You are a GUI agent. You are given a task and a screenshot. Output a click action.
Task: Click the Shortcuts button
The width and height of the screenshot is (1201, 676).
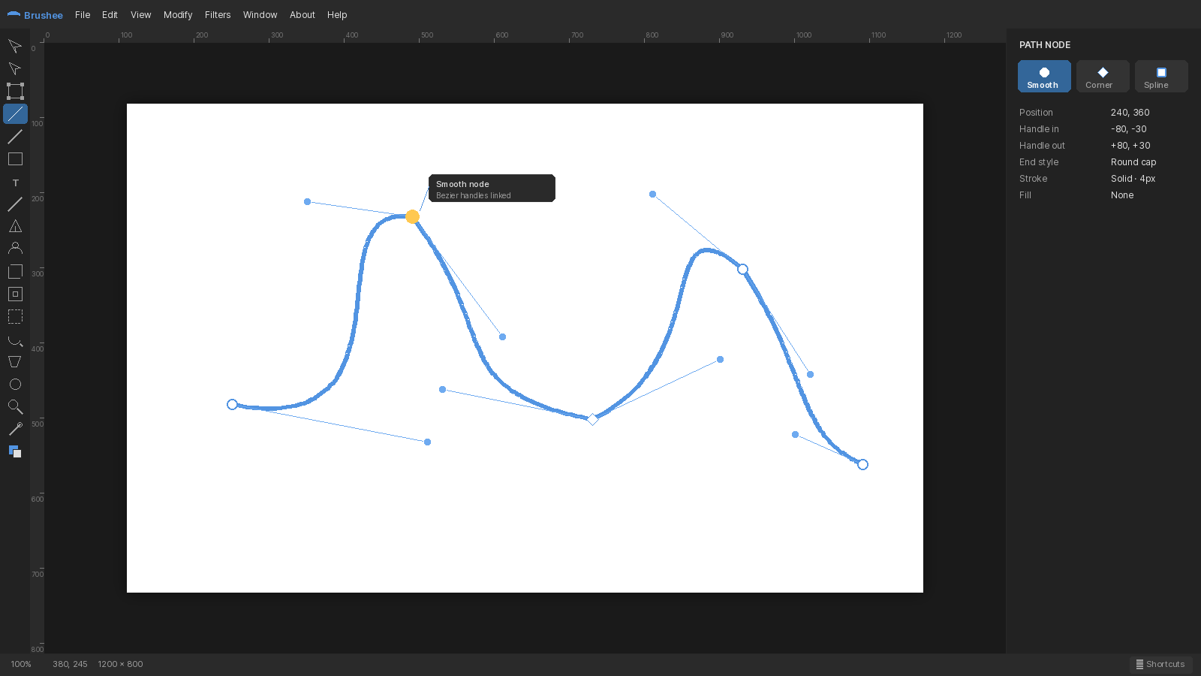click(1160, 665)
